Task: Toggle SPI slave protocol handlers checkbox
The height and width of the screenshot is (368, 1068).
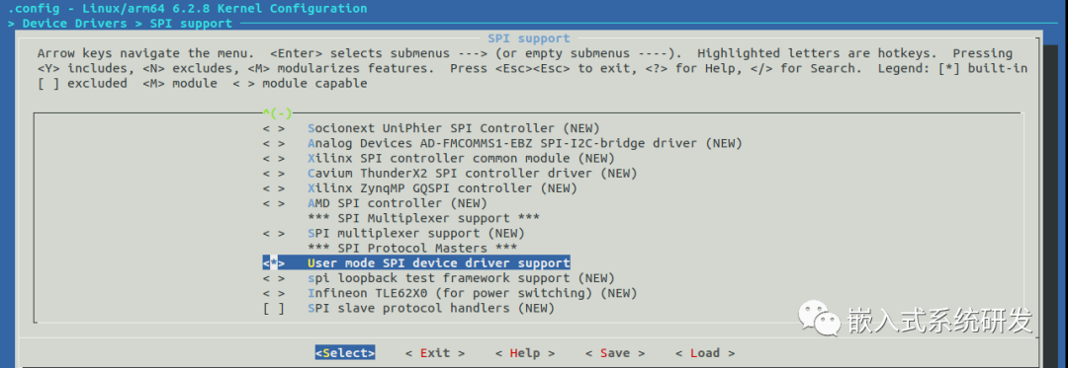Action: [x=274, y=308]
